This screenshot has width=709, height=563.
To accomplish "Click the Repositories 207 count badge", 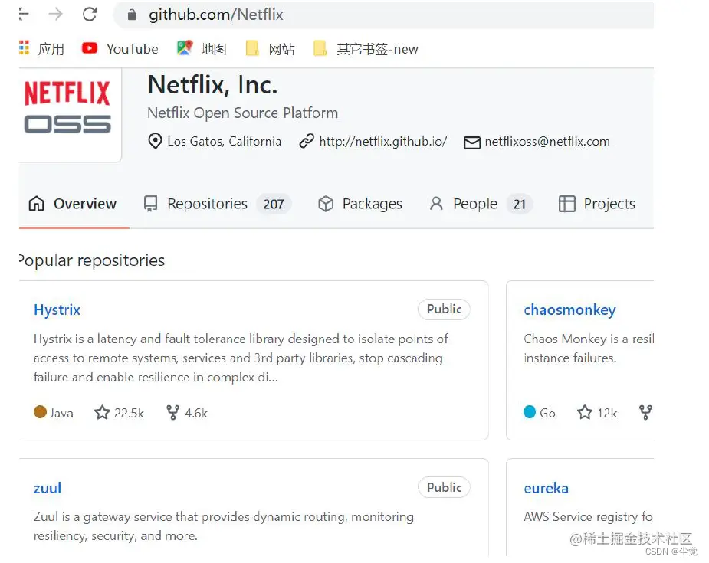I will pyautogui.click(x=274, y=205).
